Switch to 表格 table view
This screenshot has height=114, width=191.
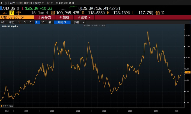76,22
